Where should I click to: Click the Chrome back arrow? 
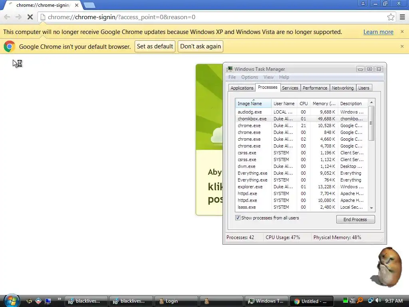click(x=7, y=17)
